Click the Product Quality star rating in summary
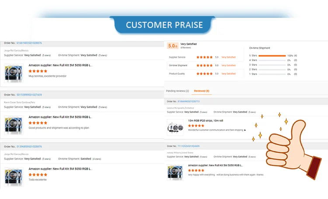The height and width of the screenshot is (199, 328). pos(204,74)
